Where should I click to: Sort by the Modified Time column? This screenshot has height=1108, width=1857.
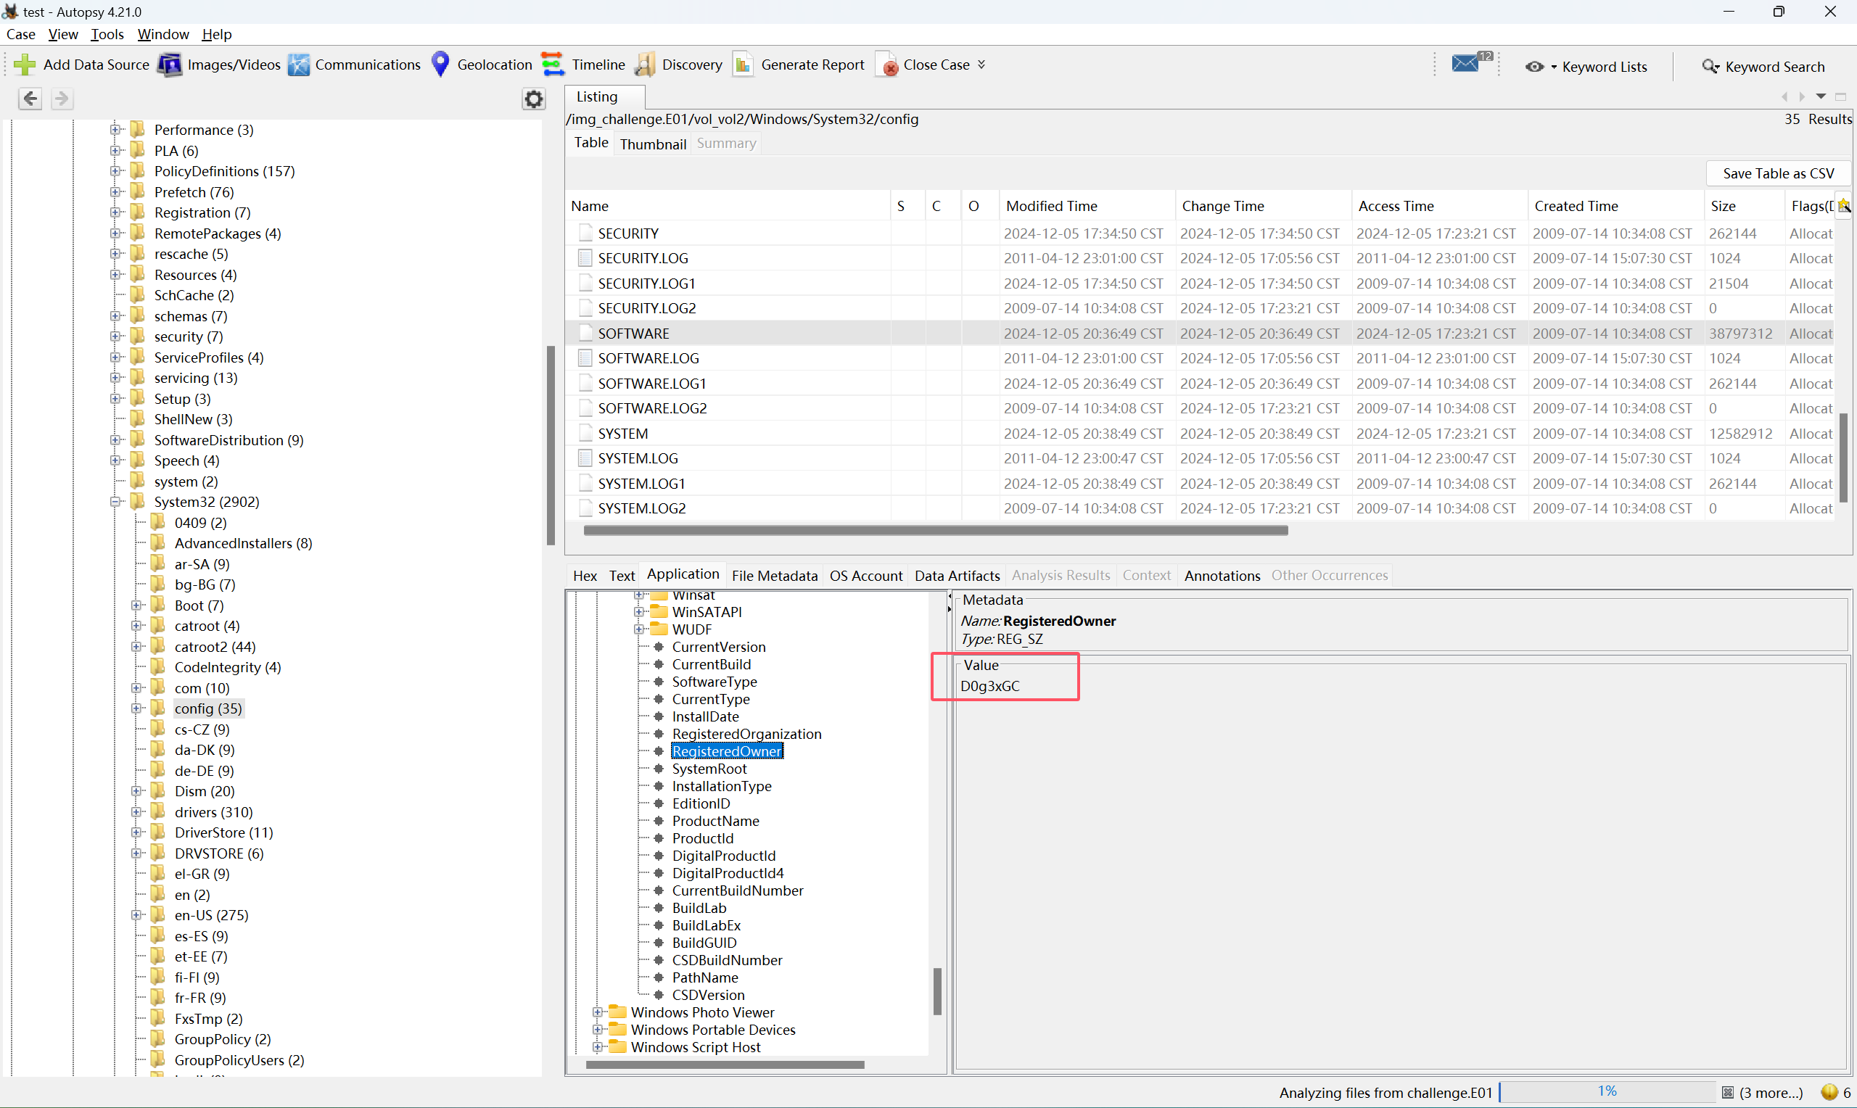[1087, 206]
